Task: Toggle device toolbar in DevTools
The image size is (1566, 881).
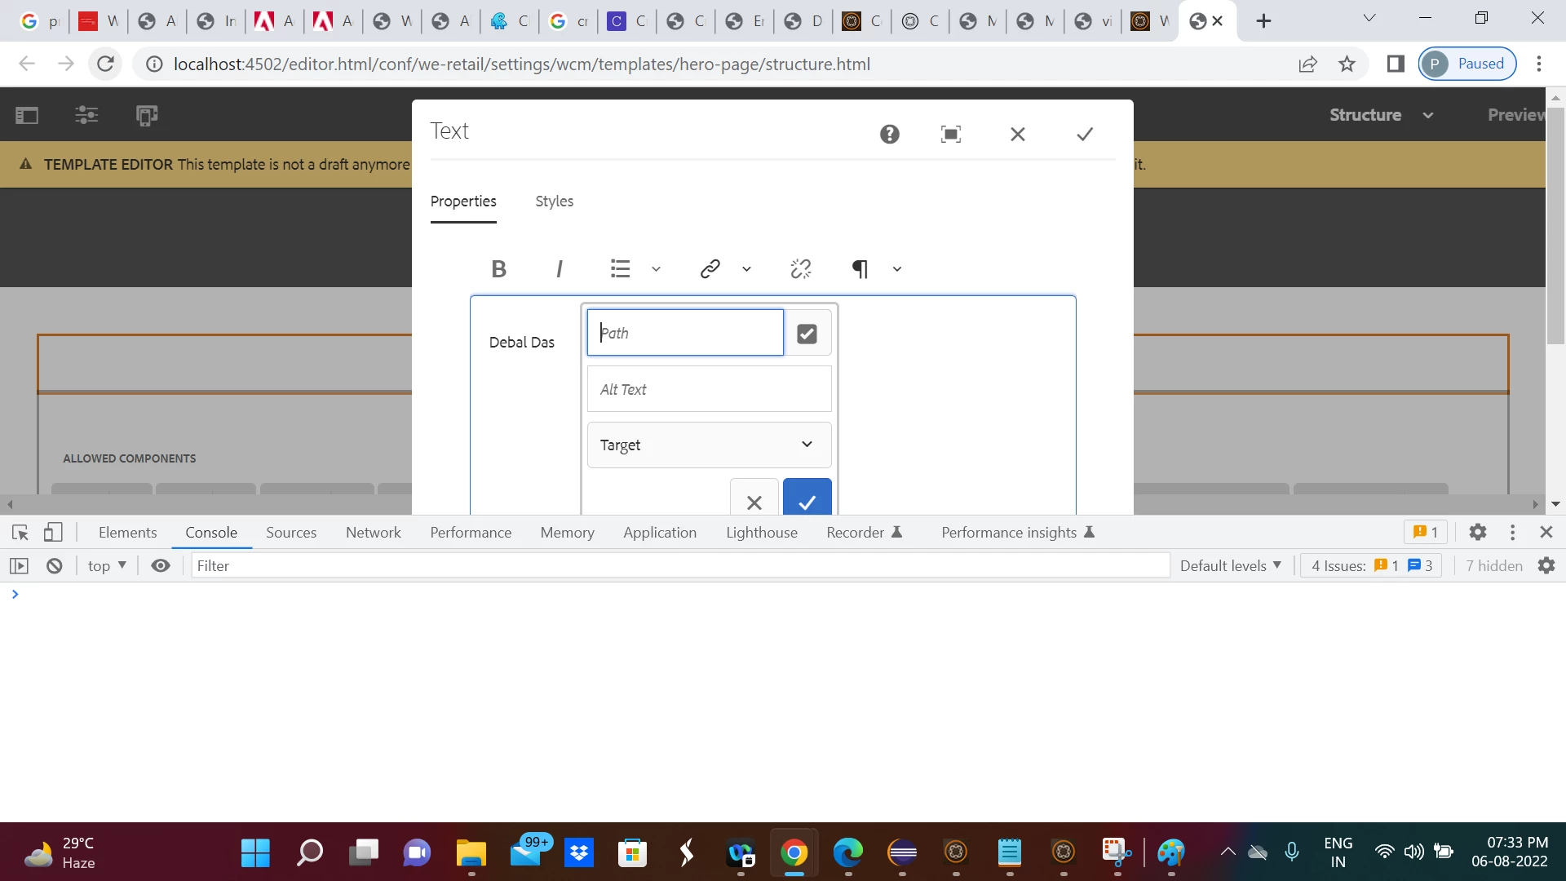Action: [53, 533]
